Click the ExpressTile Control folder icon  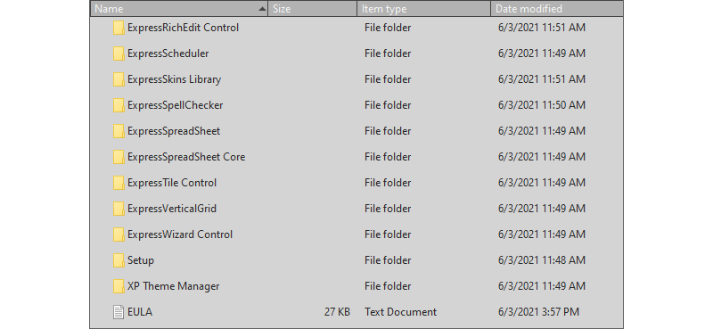click(119, 183)
